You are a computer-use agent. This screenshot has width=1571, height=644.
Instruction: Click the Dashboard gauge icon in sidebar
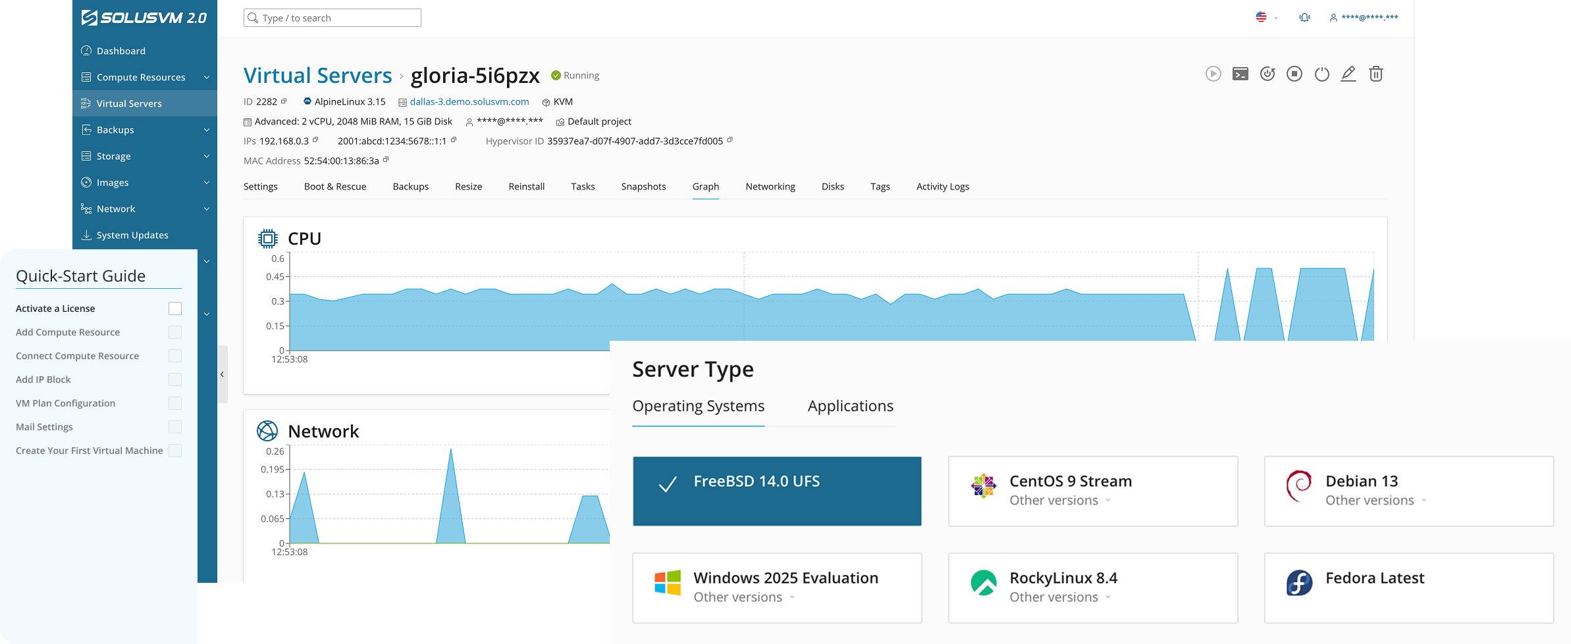[x=86, y=51]
